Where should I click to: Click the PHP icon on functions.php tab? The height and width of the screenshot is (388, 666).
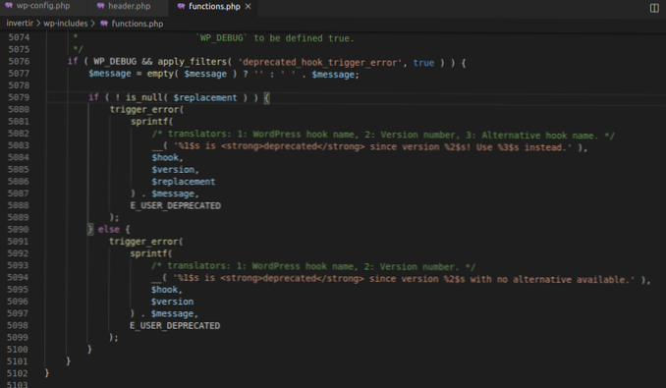point(181,6)
